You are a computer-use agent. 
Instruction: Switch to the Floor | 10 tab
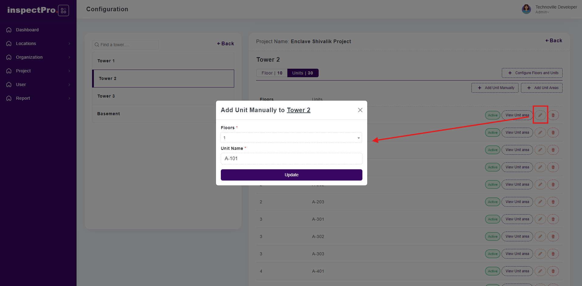coord(272,73)
